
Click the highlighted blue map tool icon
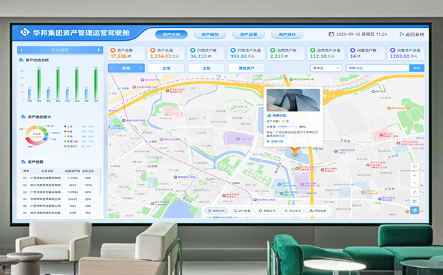(415, 209)
